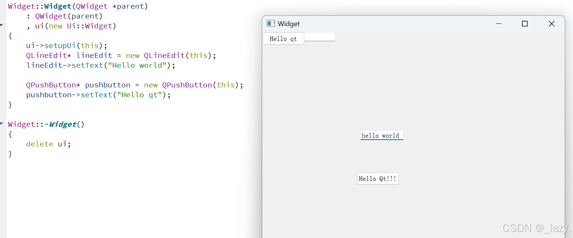Click the empty line edit beside Hello qt
Viewport: 573px width, 238px height.
[x=319, y=37]
